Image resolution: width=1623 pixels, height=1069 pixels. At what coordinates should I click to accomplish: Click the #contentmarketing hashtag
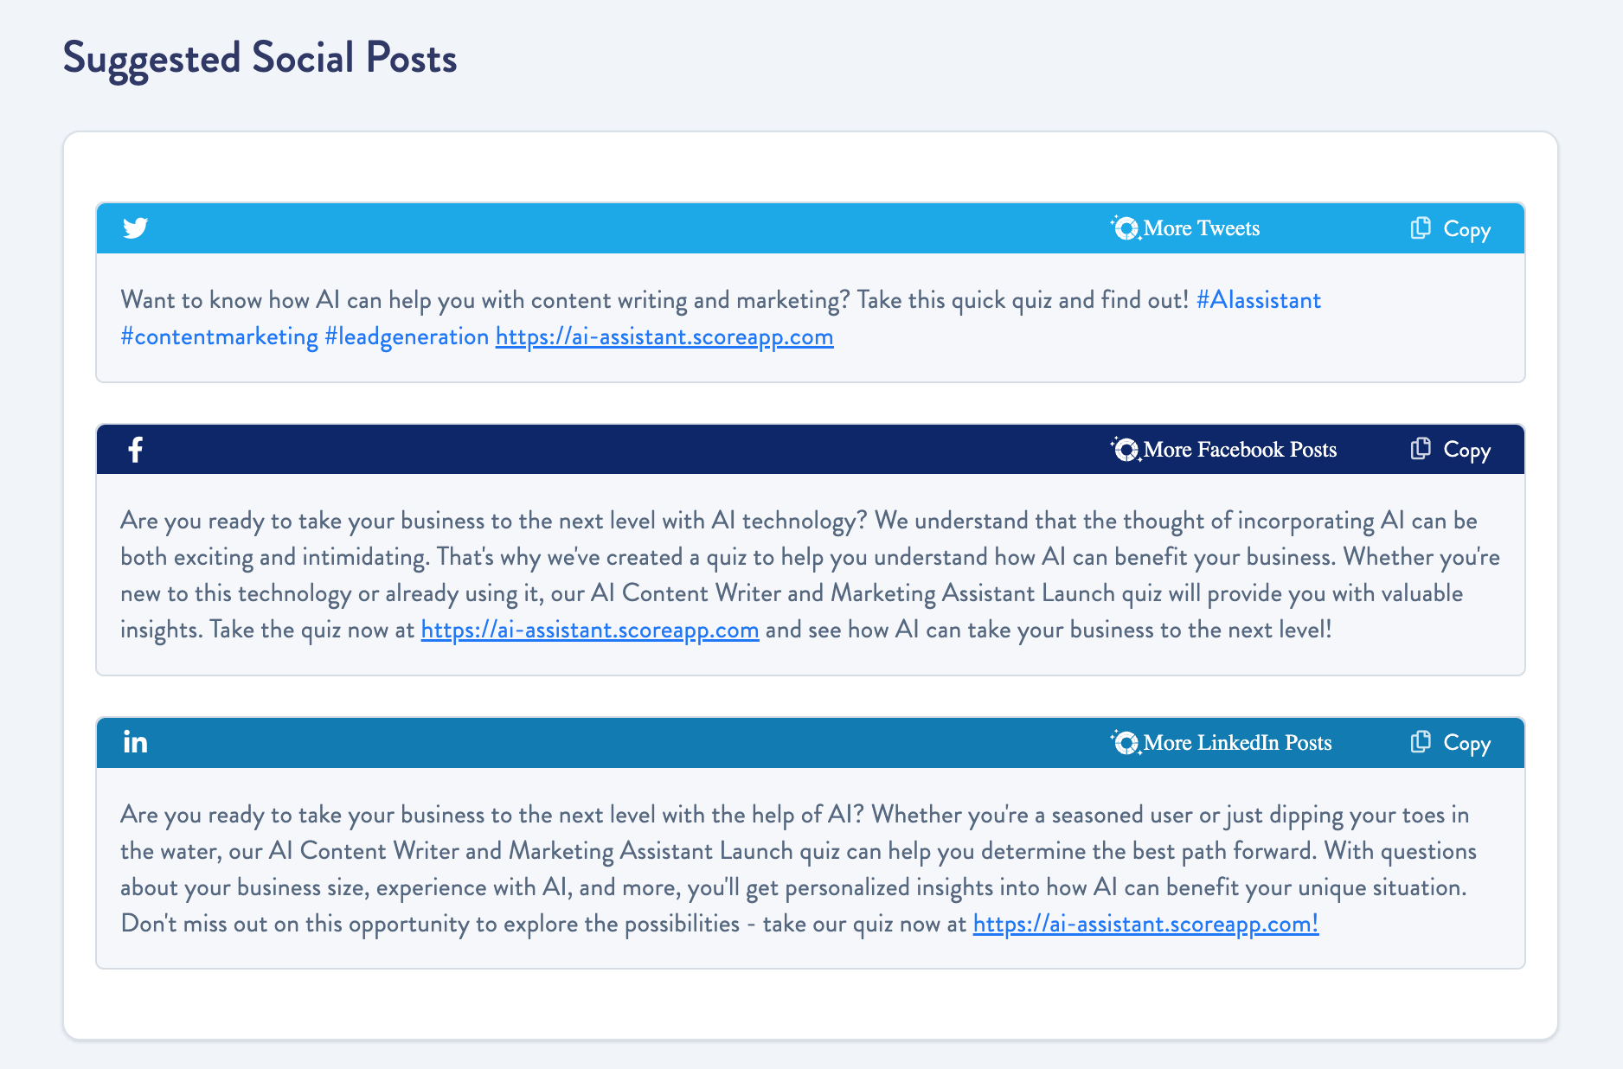(x=220, y=336)
